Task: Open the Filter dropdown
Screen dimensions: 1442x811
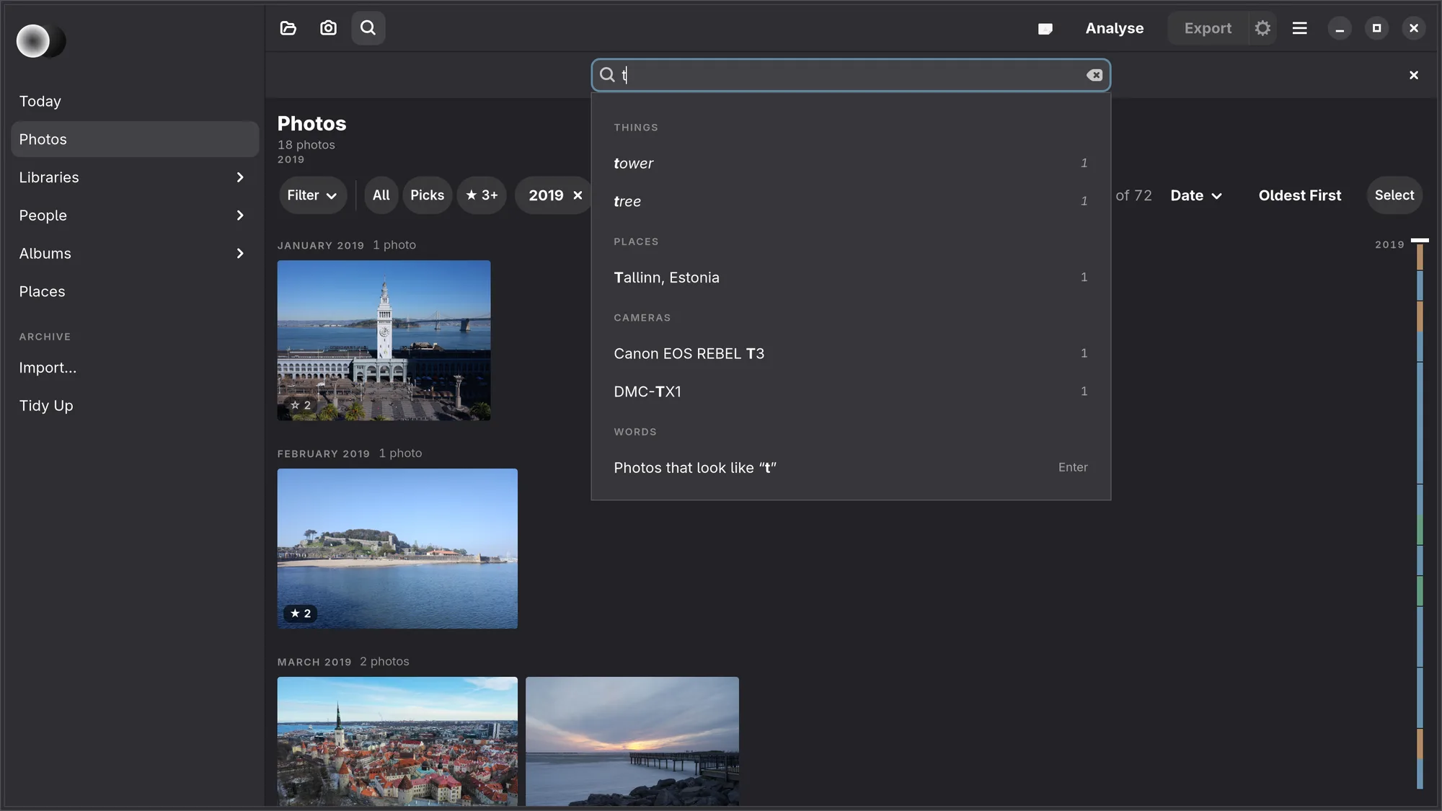Action: click(312, 195)
